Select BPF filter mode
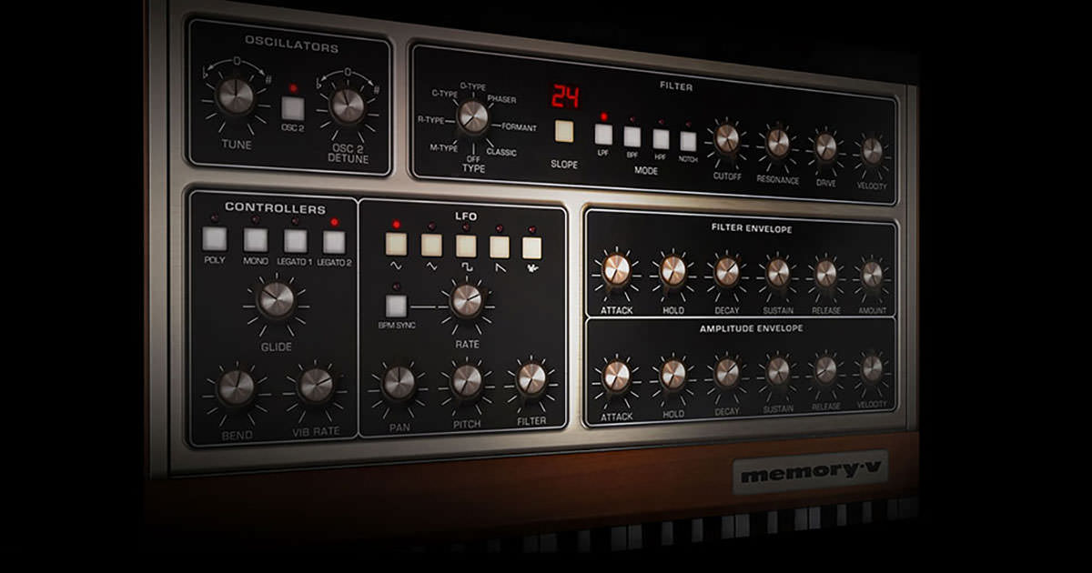 tap(632, 136)
